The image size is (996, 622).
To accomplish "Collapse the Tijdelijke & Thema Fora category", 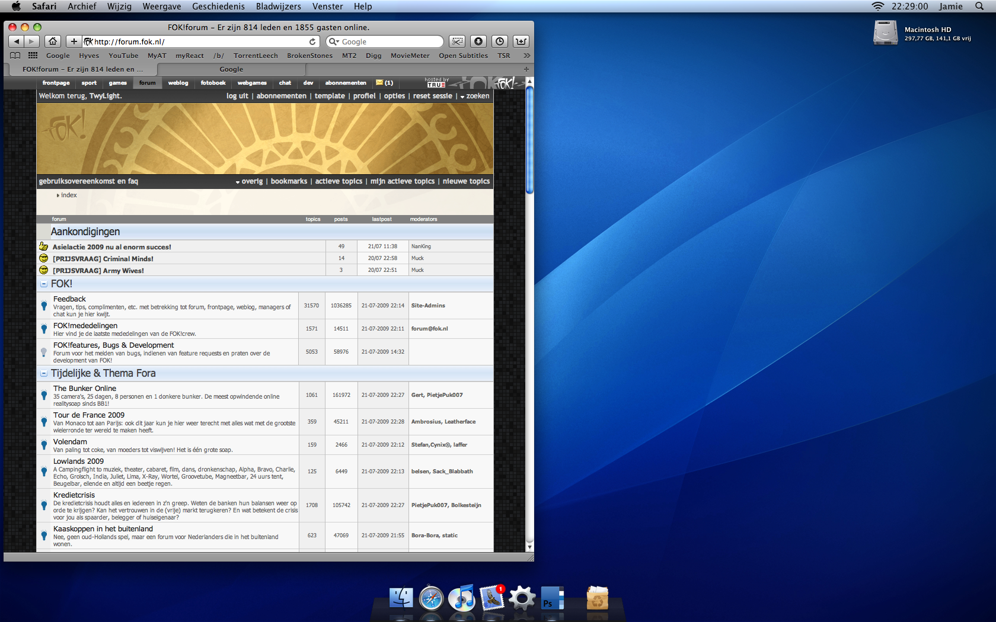I will [44, 374].
